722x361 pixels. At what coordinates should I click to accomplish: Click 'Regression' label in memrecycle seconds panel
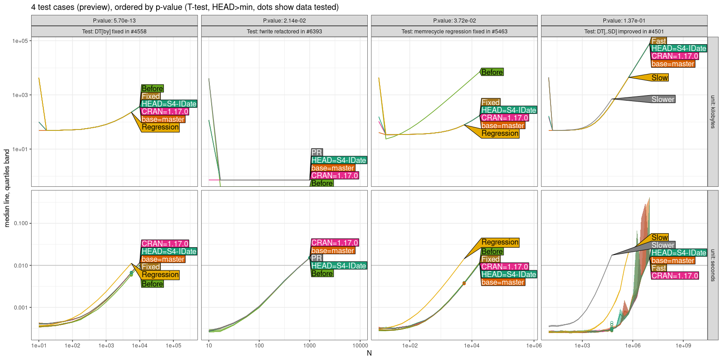(500, 242)
